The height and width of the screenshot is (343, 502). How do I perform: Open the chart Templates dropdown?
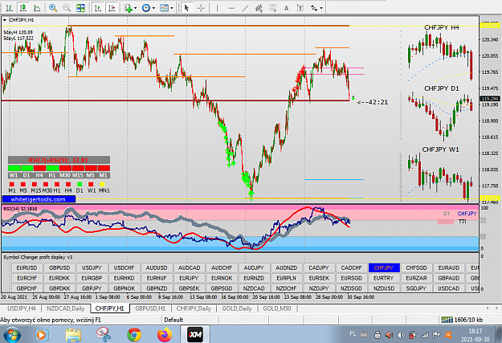(166, 8)
